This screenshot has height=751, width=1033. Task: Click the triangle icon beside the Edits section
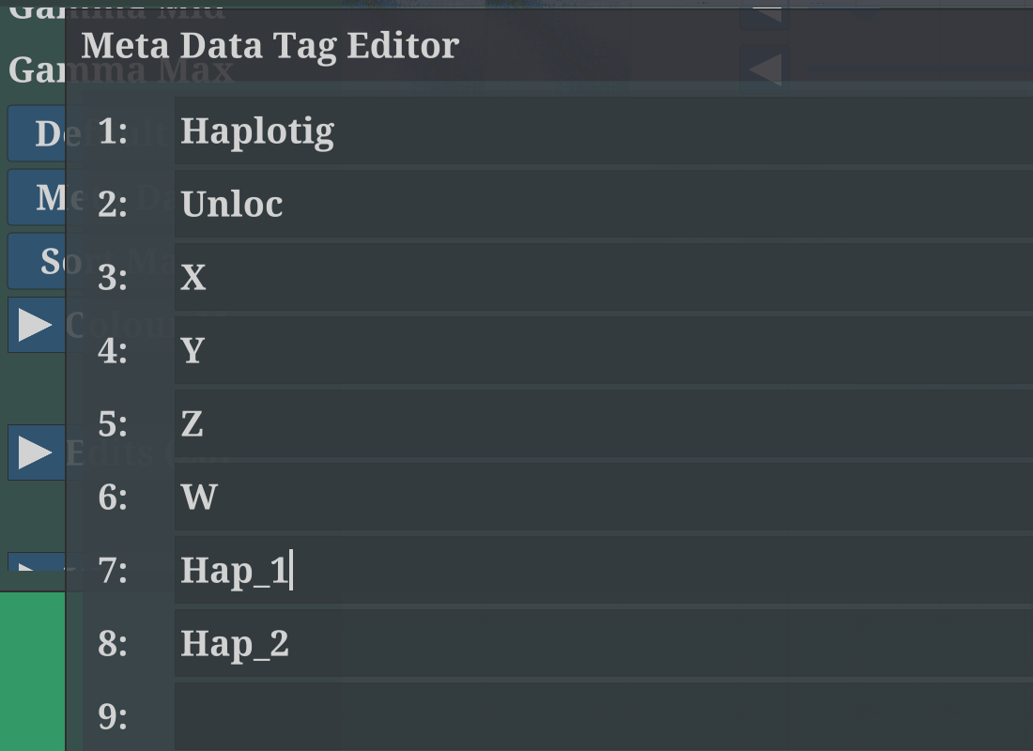36,453
